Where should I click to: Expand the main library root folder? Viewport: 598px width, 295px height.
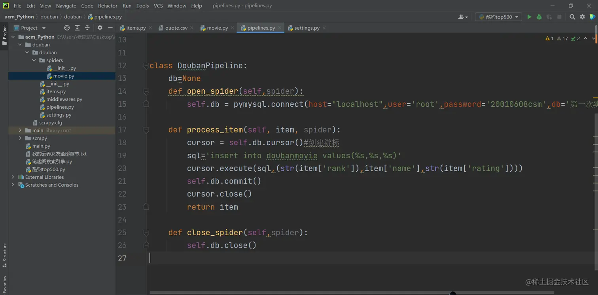[x=20, y=130]
